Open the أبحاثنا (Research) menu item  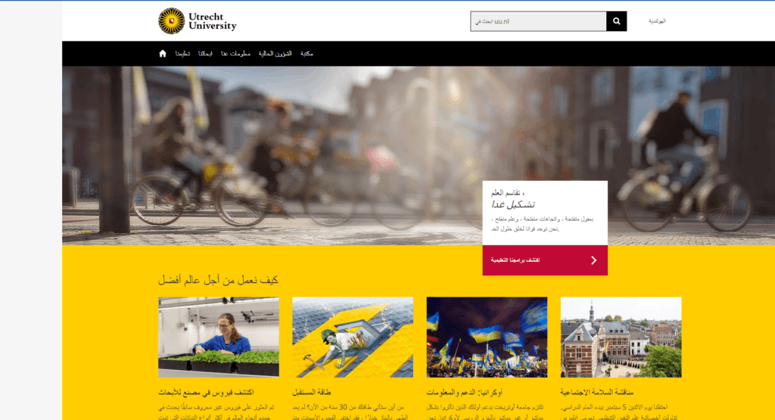click(205, 54)
